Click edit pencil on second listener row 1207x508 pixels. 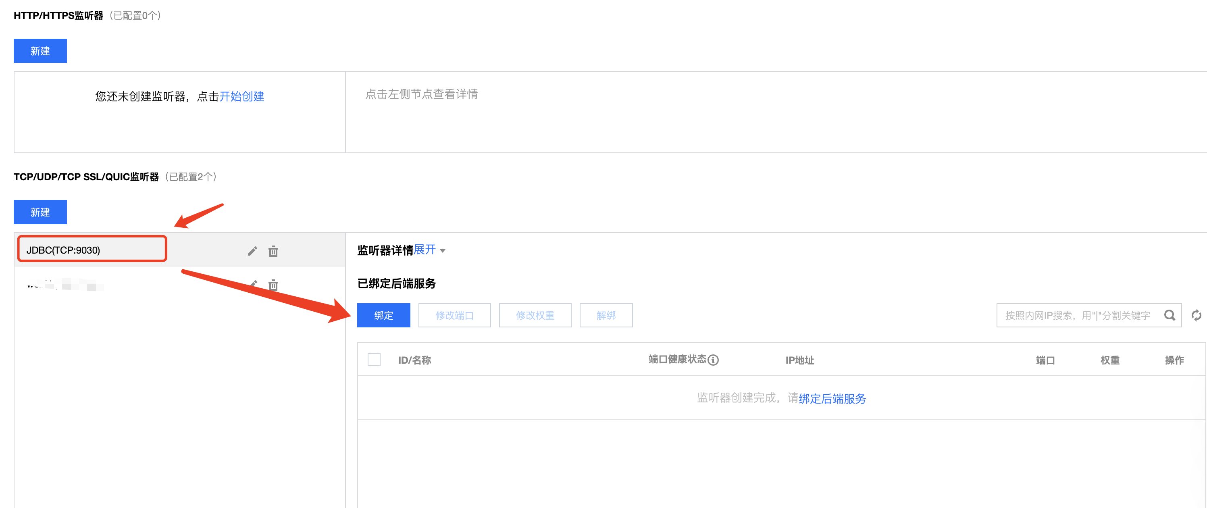pos(254,283)
